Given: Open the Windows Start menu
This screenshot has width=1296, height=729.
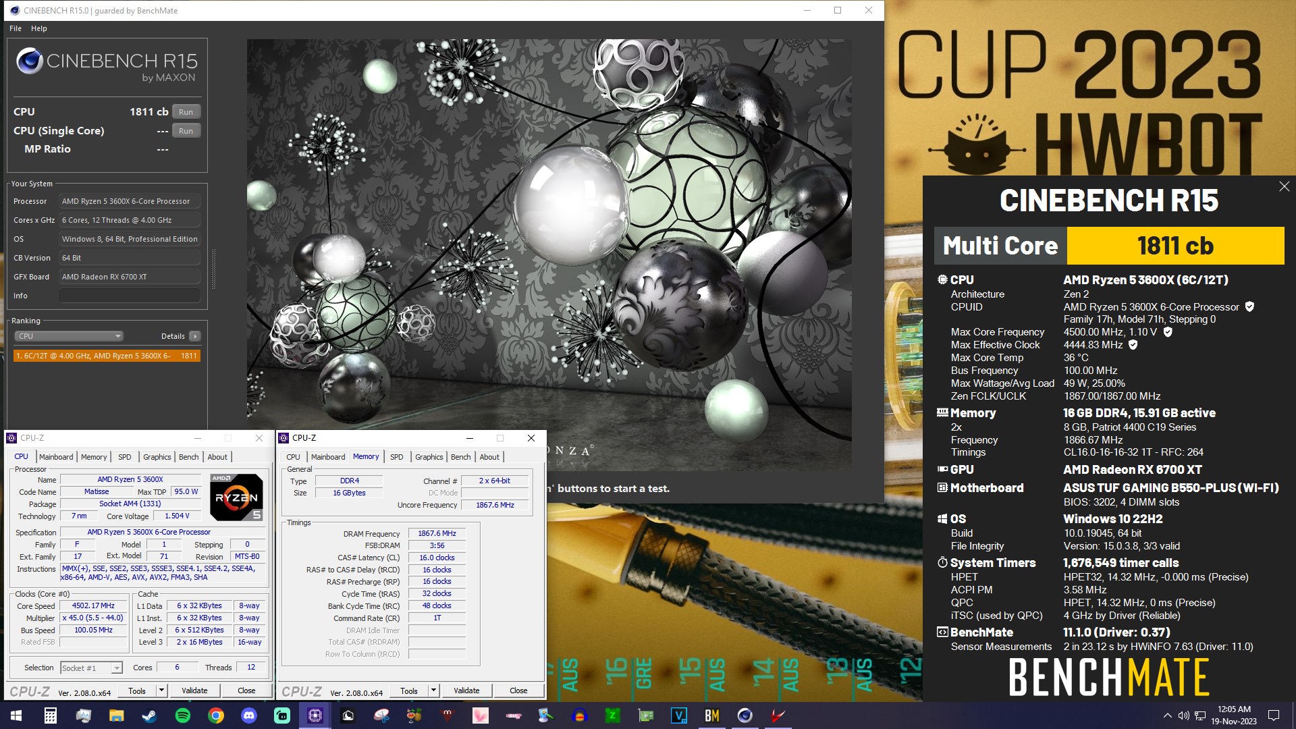Looking at the screenshot, I should coord(16,715).
